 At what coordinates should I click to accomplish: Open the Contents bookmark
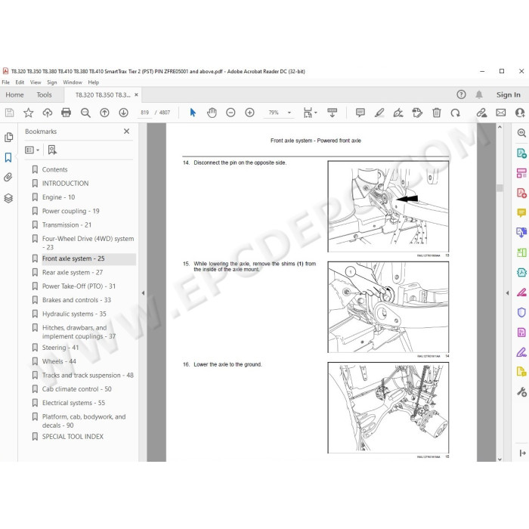54,169
